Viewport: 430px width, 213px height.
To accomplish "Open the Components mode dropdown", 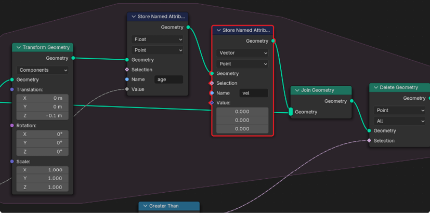I will coord(43,70).
